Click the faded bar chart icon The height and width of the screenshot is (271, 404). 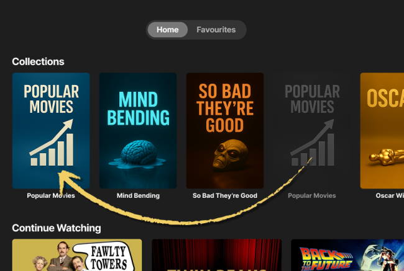312,143
